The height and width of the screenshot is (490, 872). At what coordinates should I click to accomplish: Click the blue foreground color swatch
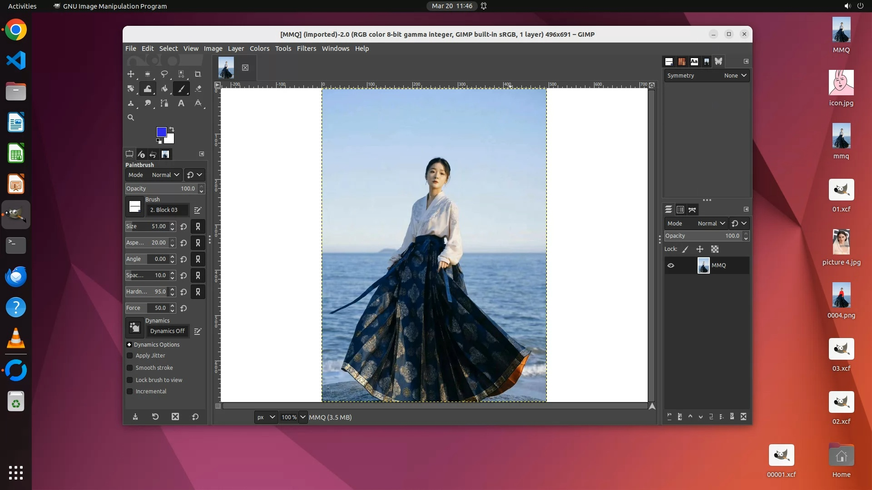161,132
